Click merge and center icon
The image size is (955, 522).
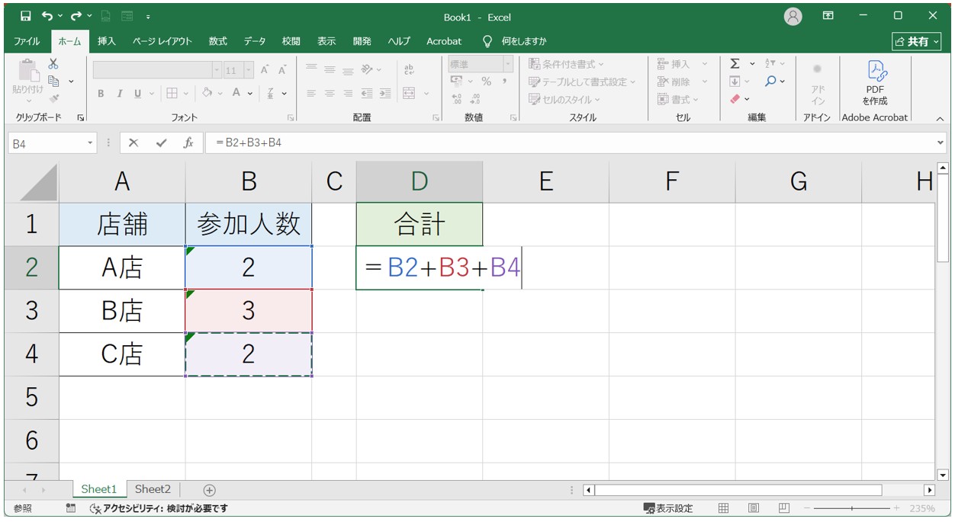[x=409, y=94]
